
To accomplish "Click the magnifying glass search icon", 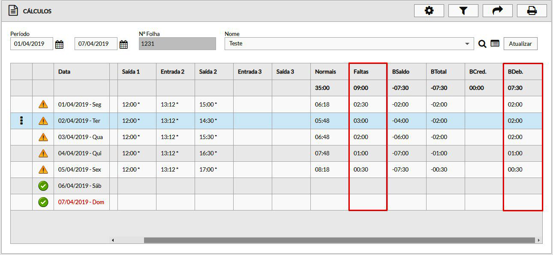I will pos(482,44).
